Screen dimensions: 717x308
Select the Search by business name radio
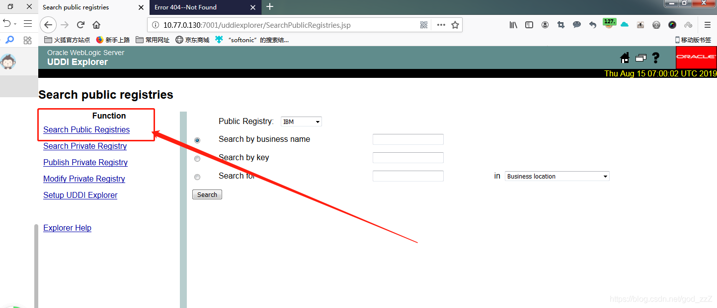(x=197, y=140)
